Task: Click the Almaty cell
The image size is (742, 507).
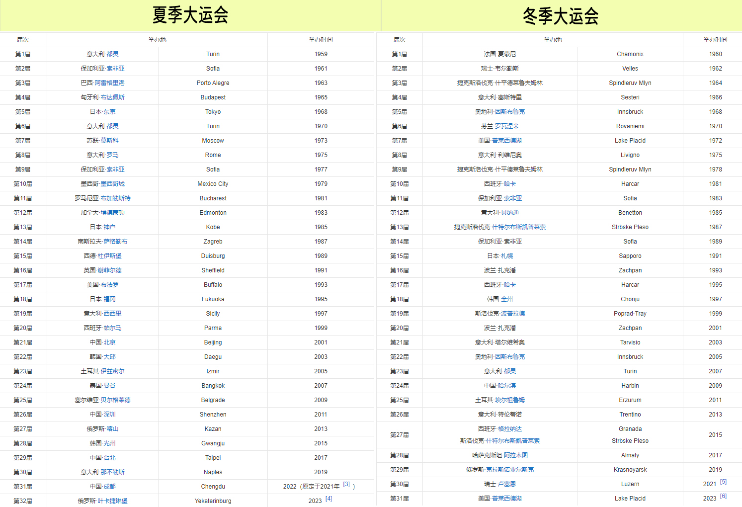Action: click(630, 455)
